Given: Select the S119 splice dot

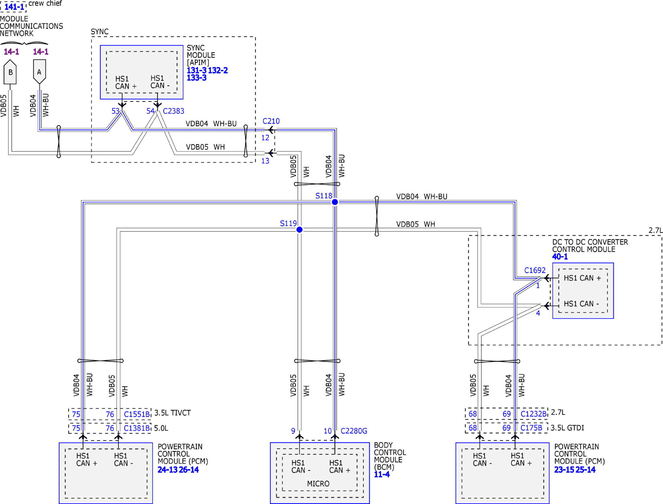Looking at the screenshot, I should (x=299, y=230).
